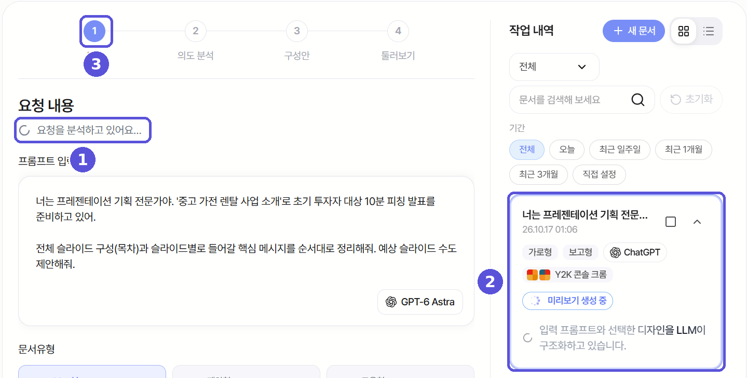The width and height of the screenshot is (747, 378).
Task: Select step 1 circle in stepper
Action: pos(94,31)
